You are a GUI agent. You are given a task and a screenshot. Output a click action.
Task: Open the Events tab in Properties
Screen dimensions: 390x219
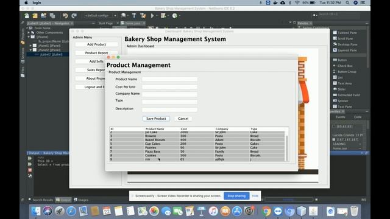tap(341, 117)
